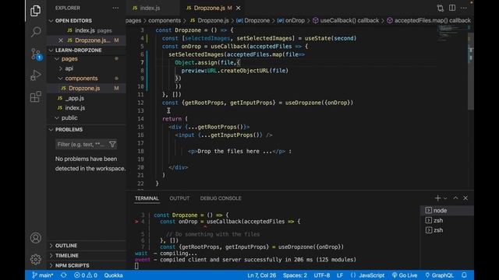Open the Run and Debug view
The image size is (499, 280).
(35, 75)
